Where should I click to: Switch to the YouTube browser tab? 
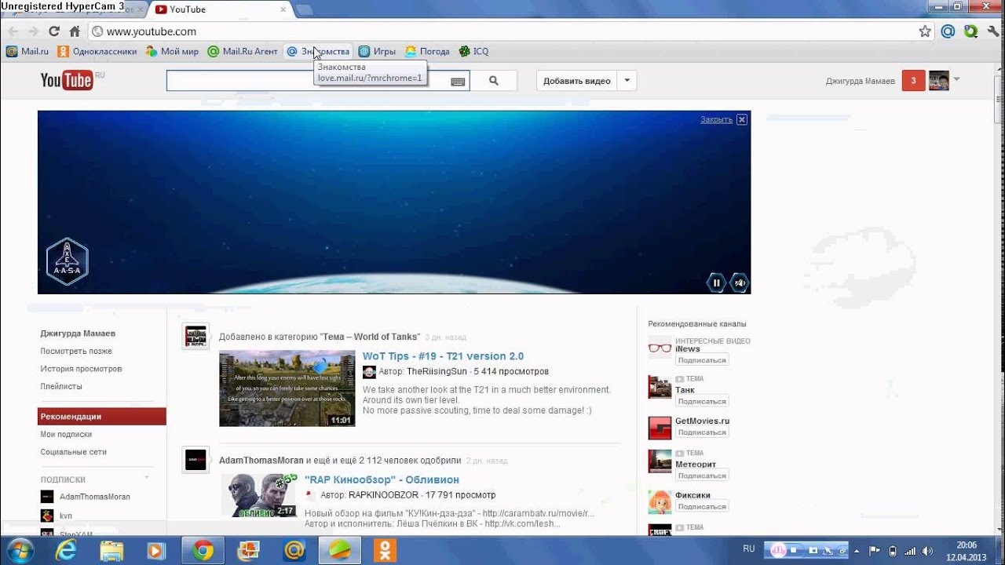pos(220,9)
